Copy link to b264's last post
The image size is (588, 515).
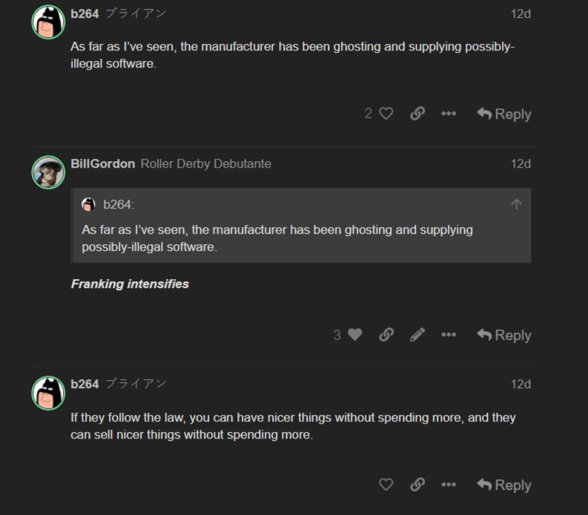click(x=417, y=485)
